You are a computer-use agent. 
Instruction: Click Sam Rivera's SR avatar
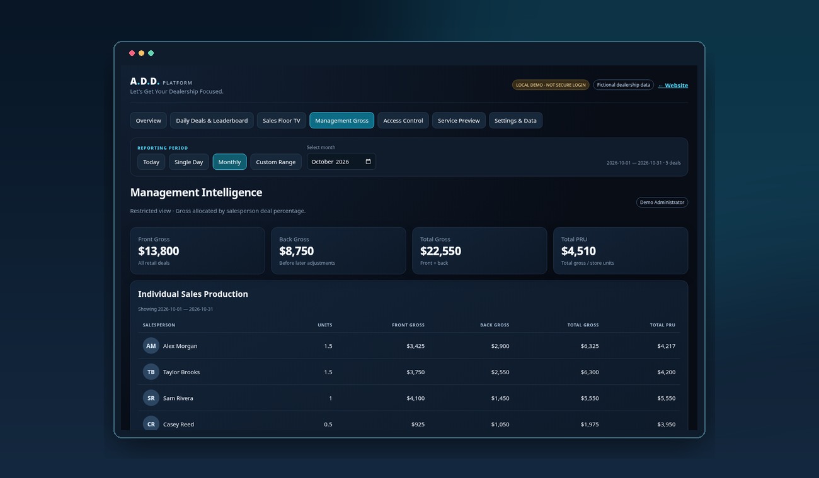(151, 398)
